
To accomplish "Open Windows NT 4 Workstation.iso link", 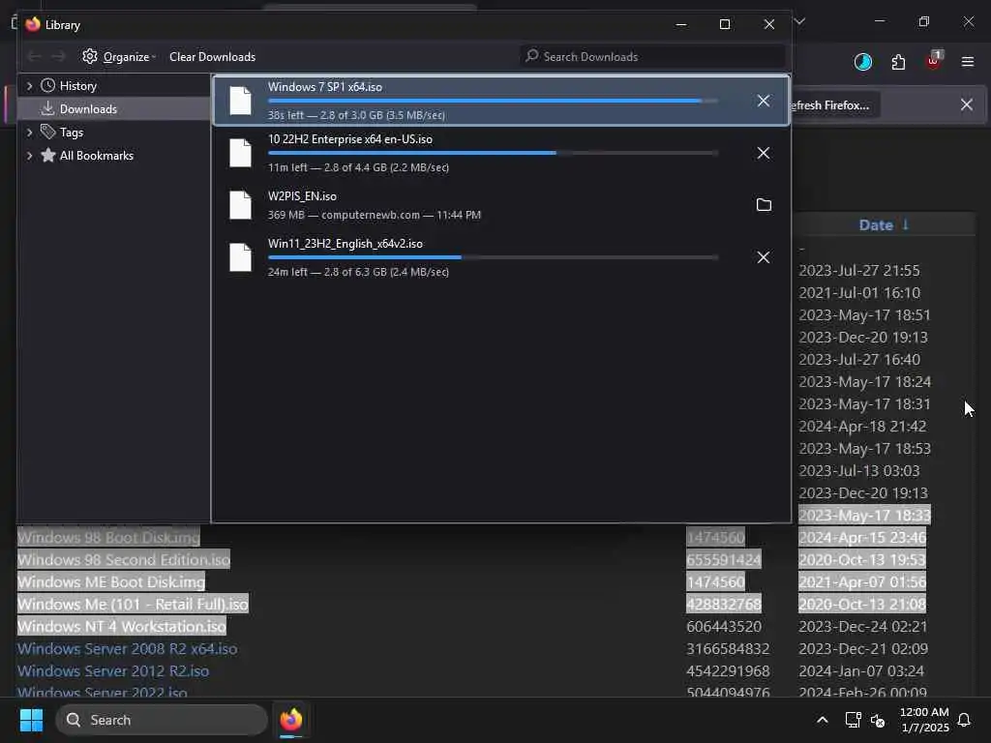I will point(121,627).
